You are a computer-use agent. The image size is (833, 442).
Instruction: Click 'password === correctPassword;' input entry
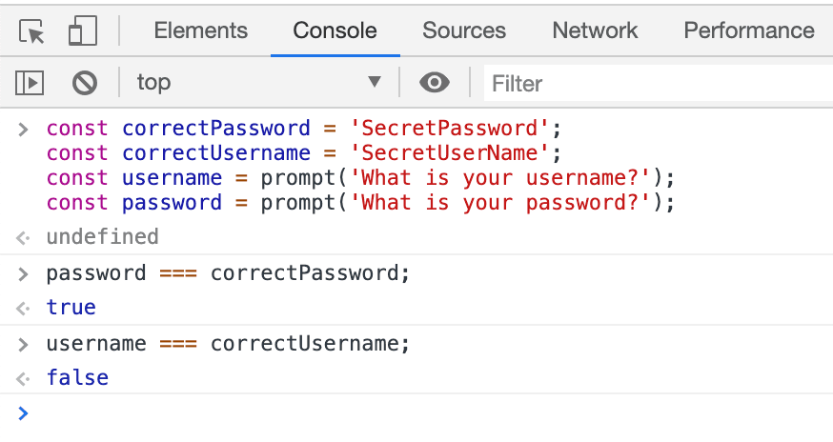tap(228, 273)
